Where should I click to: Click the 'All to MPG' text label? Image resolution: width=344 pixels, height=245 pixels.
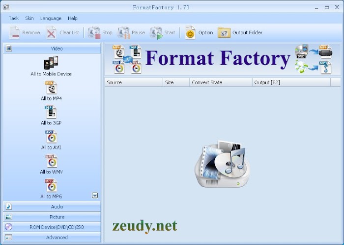pos(51,196)
